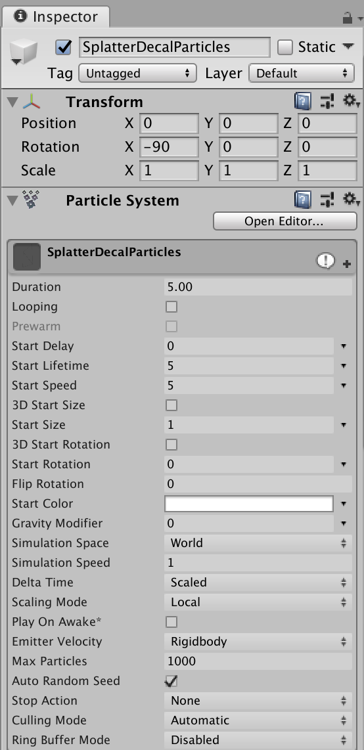Open Transform preset selector icon
The width and height of the screenshot is (364, 750).
[328, 102]
